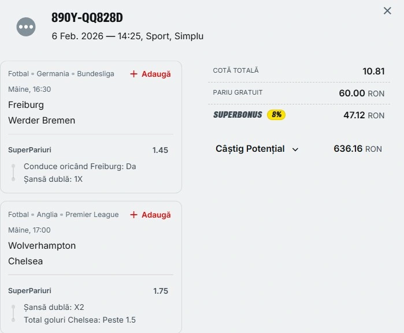Image resolution: width=404 pixels, height=333 pixels.
Task: Open the Wolverhampton team name
Action: [x=42, y=245]
